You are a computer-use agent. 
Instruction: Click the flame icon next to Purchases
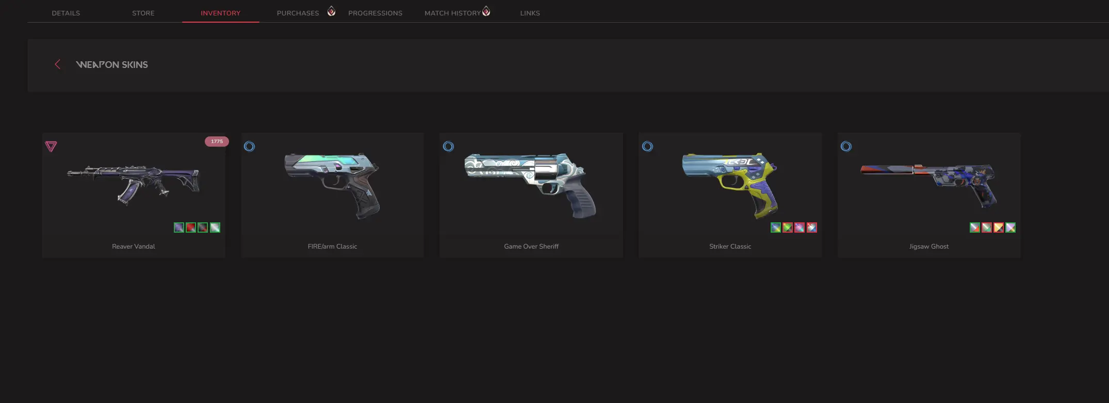[x=332, y=11]
